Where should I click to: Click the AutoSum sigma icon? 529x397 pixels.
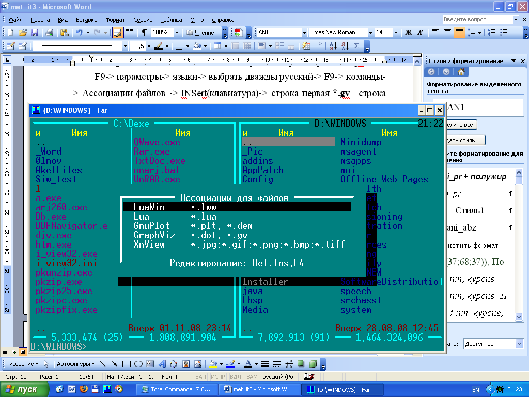tap(357, 46)
